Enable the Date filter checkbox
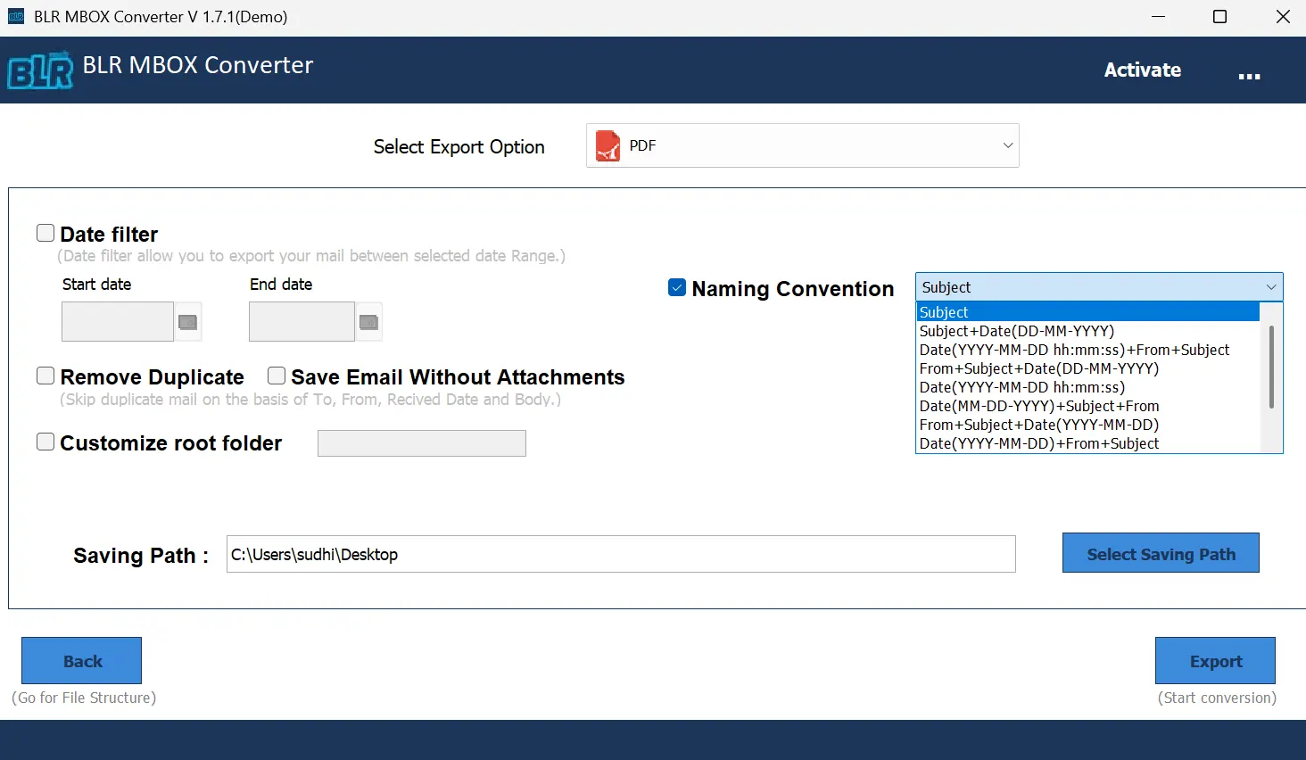1306x760 pixels. (x=45, y=232)
